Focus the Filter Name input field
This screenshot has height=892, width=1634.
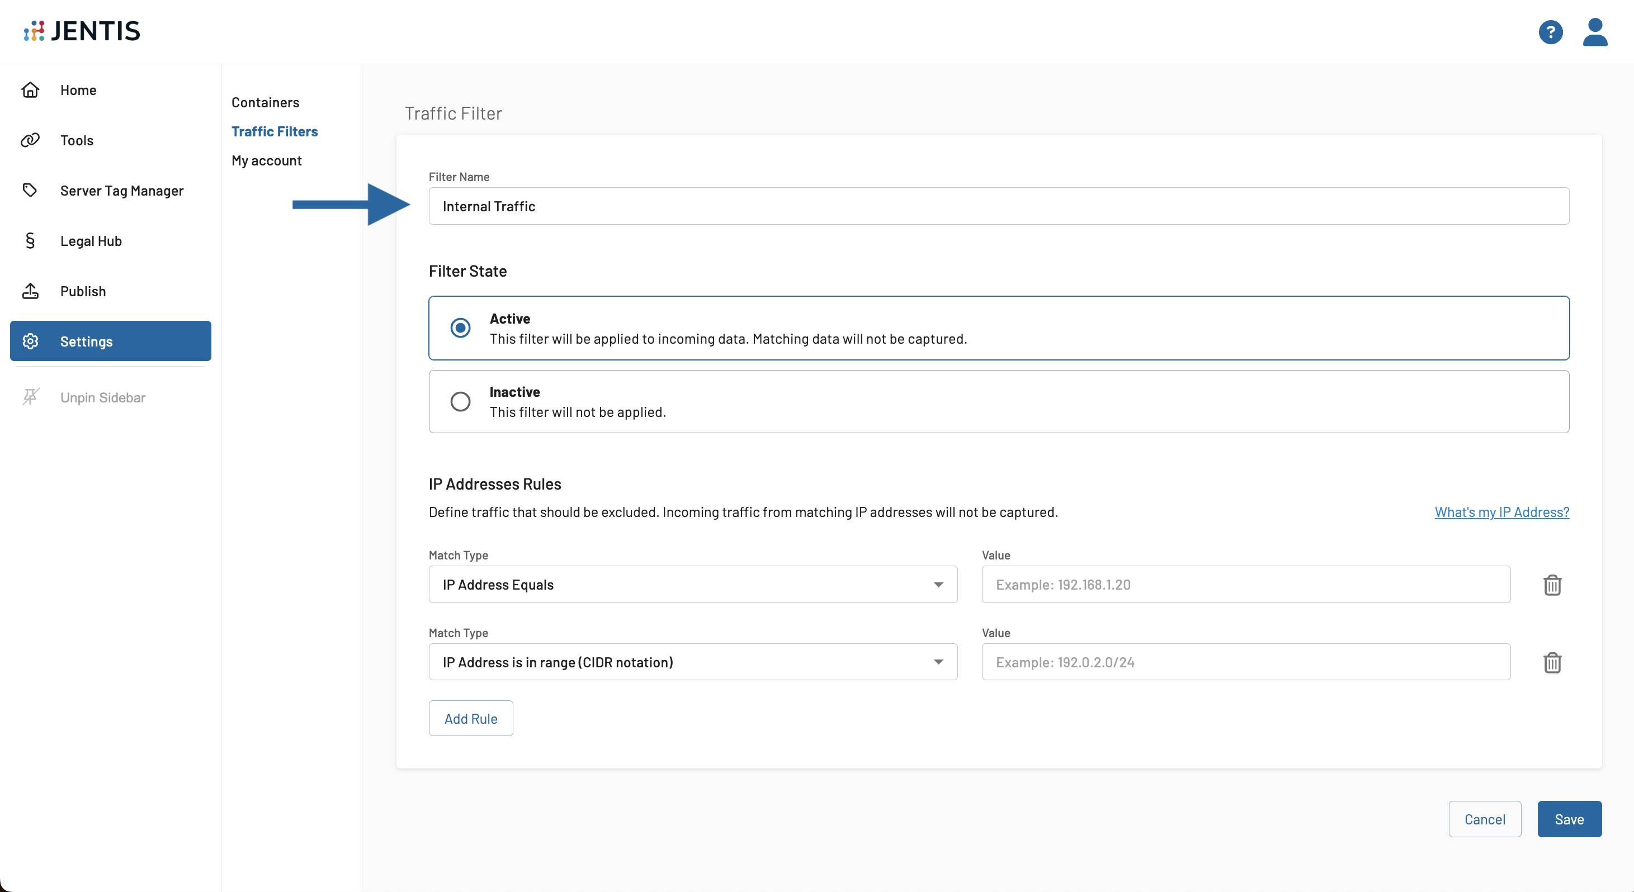[998, 206]
